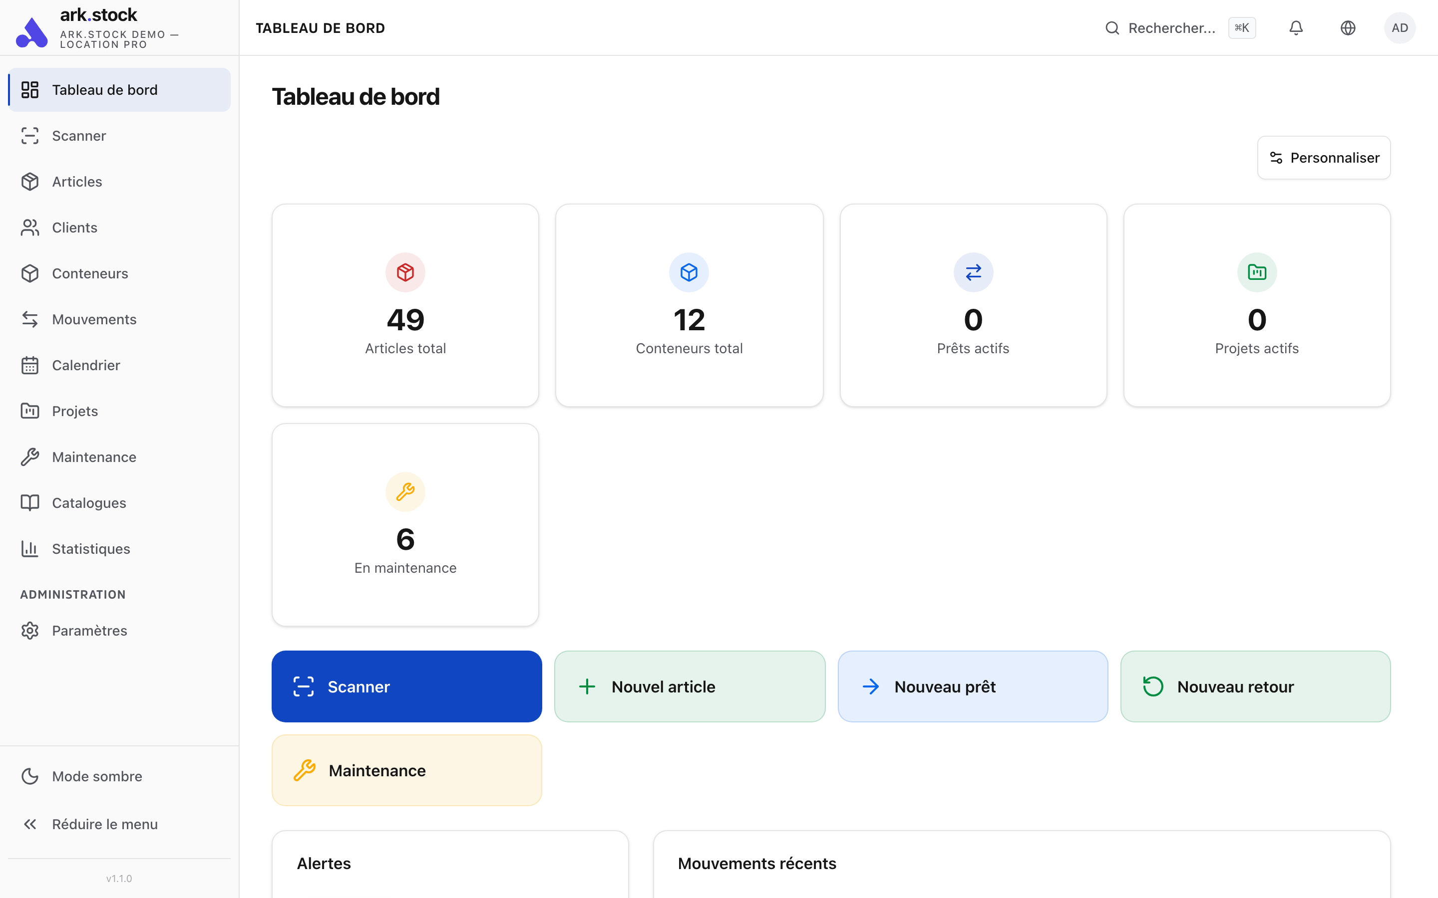Click the Calendrier calendar icon
This screenshot has height=898, width=1438.
tap(30, 365)
